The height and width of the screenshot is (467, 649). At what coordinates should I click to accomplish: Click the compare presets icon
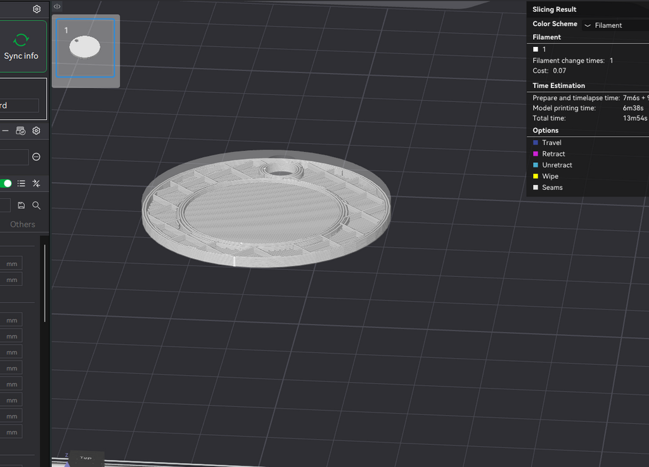tap(36, 183)
